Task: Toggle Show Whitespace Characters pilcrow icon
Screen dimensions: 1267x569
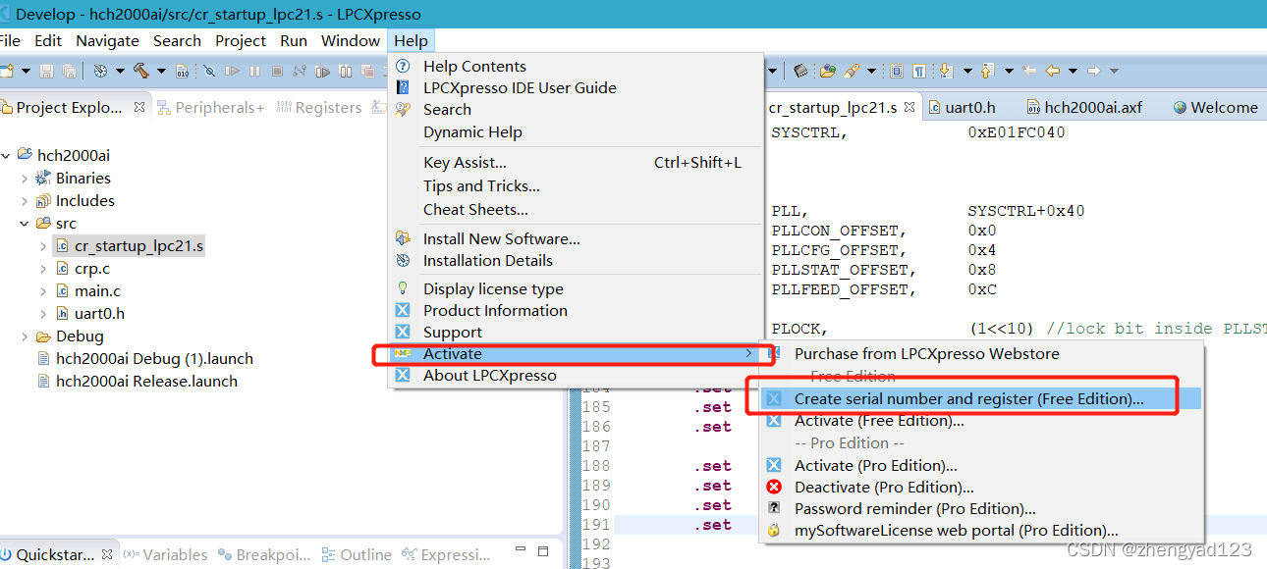Action: (919, 71)
